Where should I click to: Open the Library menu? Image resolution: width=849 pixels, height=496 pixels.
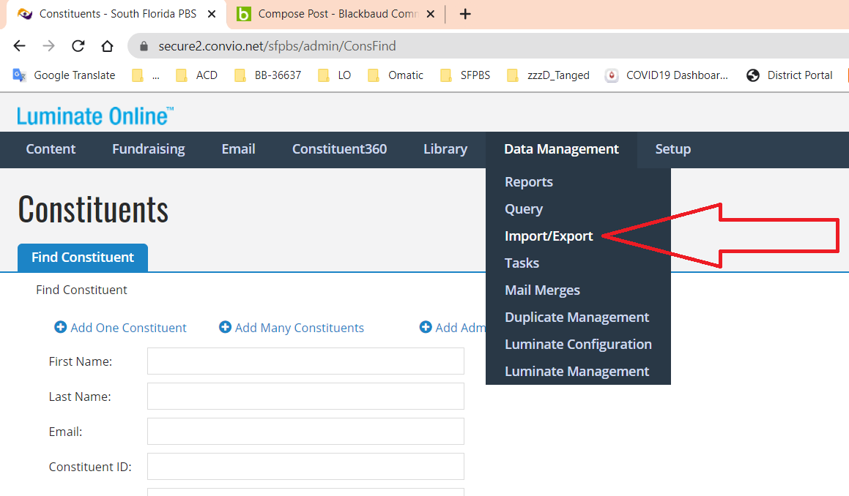445,149
